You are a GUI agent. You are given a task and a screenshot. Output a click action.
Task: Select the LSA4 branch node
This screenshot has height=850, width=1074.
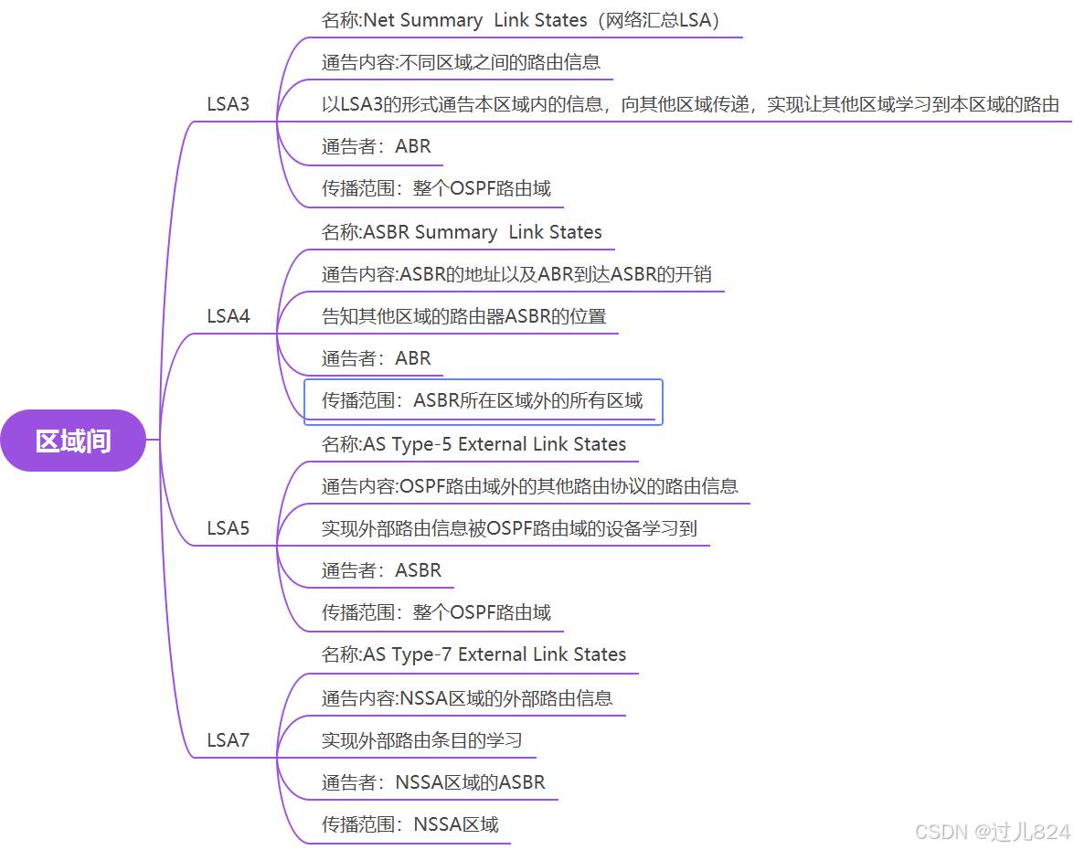228,316
